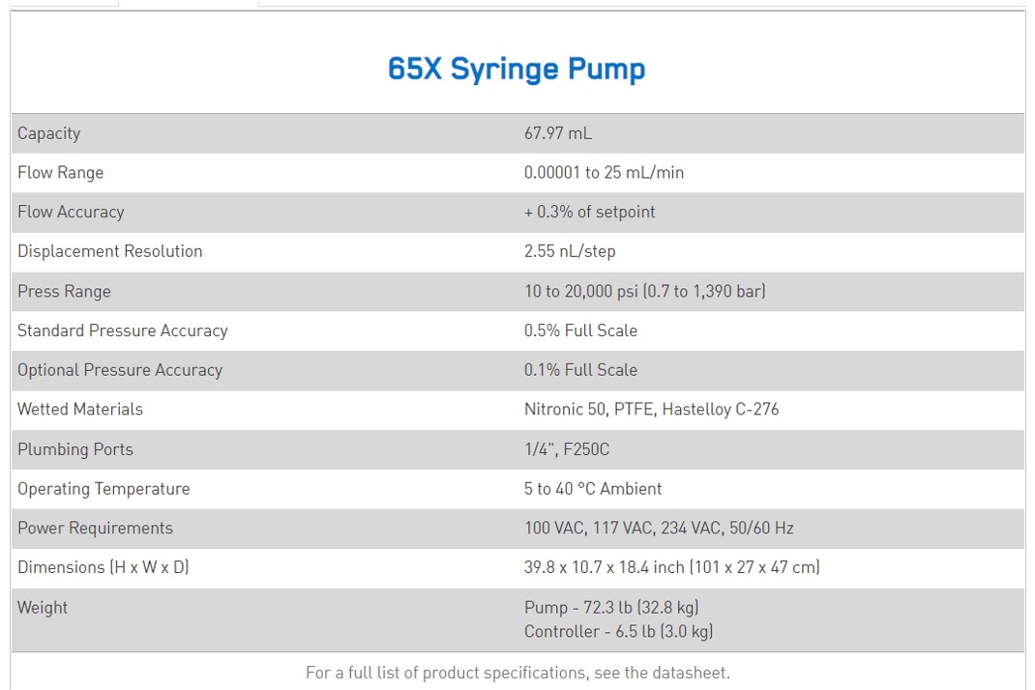Click the Controller weight 6.5 lb line

coord(618,631)
